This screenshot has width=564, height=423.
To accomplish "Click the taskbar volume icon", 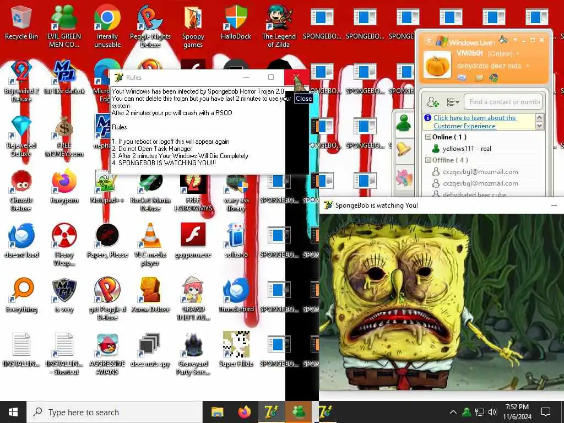I will click(x=492, y=412).
